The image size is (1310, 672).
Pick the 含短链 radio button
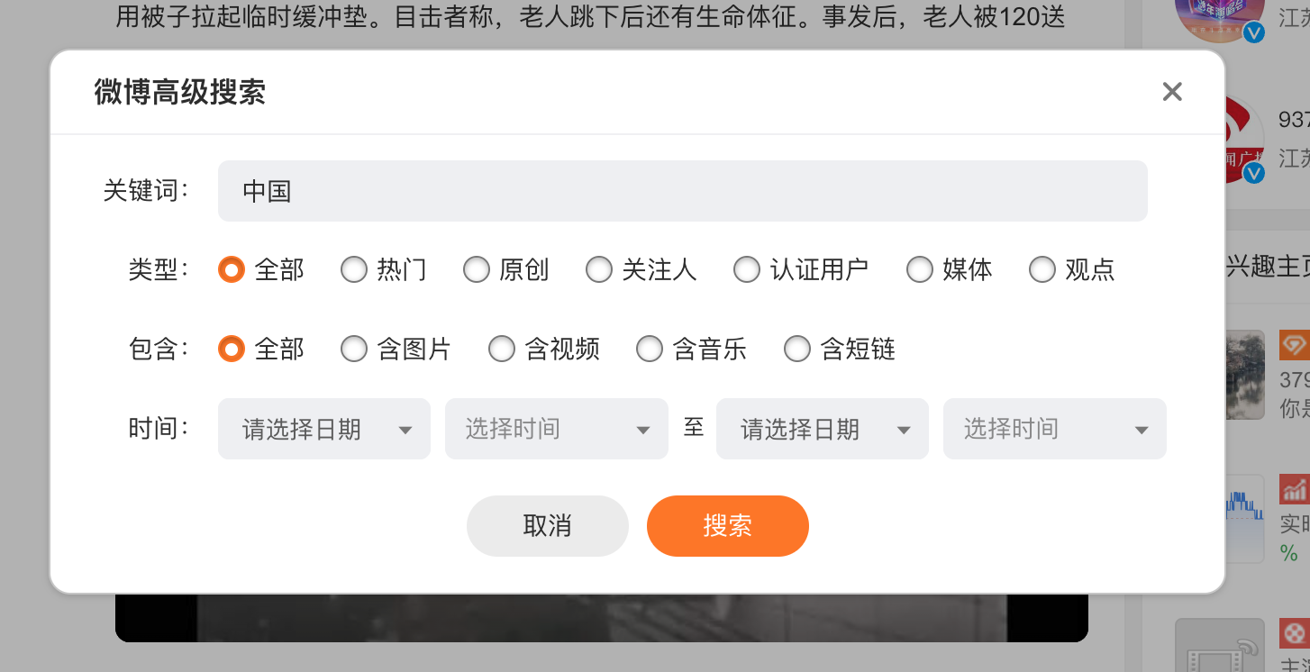click(797, 349)
